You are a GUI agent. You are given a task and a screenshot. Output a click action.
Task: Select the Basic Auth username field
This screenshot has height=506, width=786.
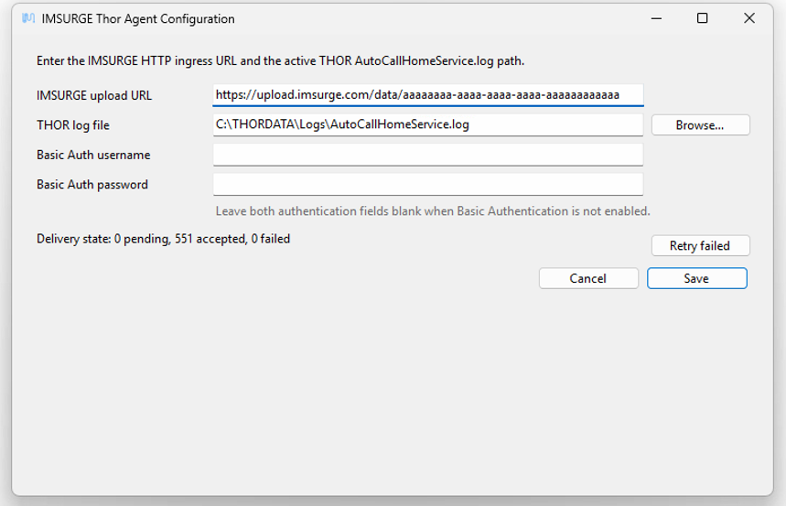pos(428,155)
